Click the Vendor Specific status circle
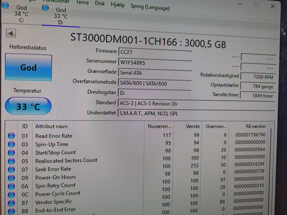Image resolution: width=287 pixels, height=215 pixels. [11, 203]
